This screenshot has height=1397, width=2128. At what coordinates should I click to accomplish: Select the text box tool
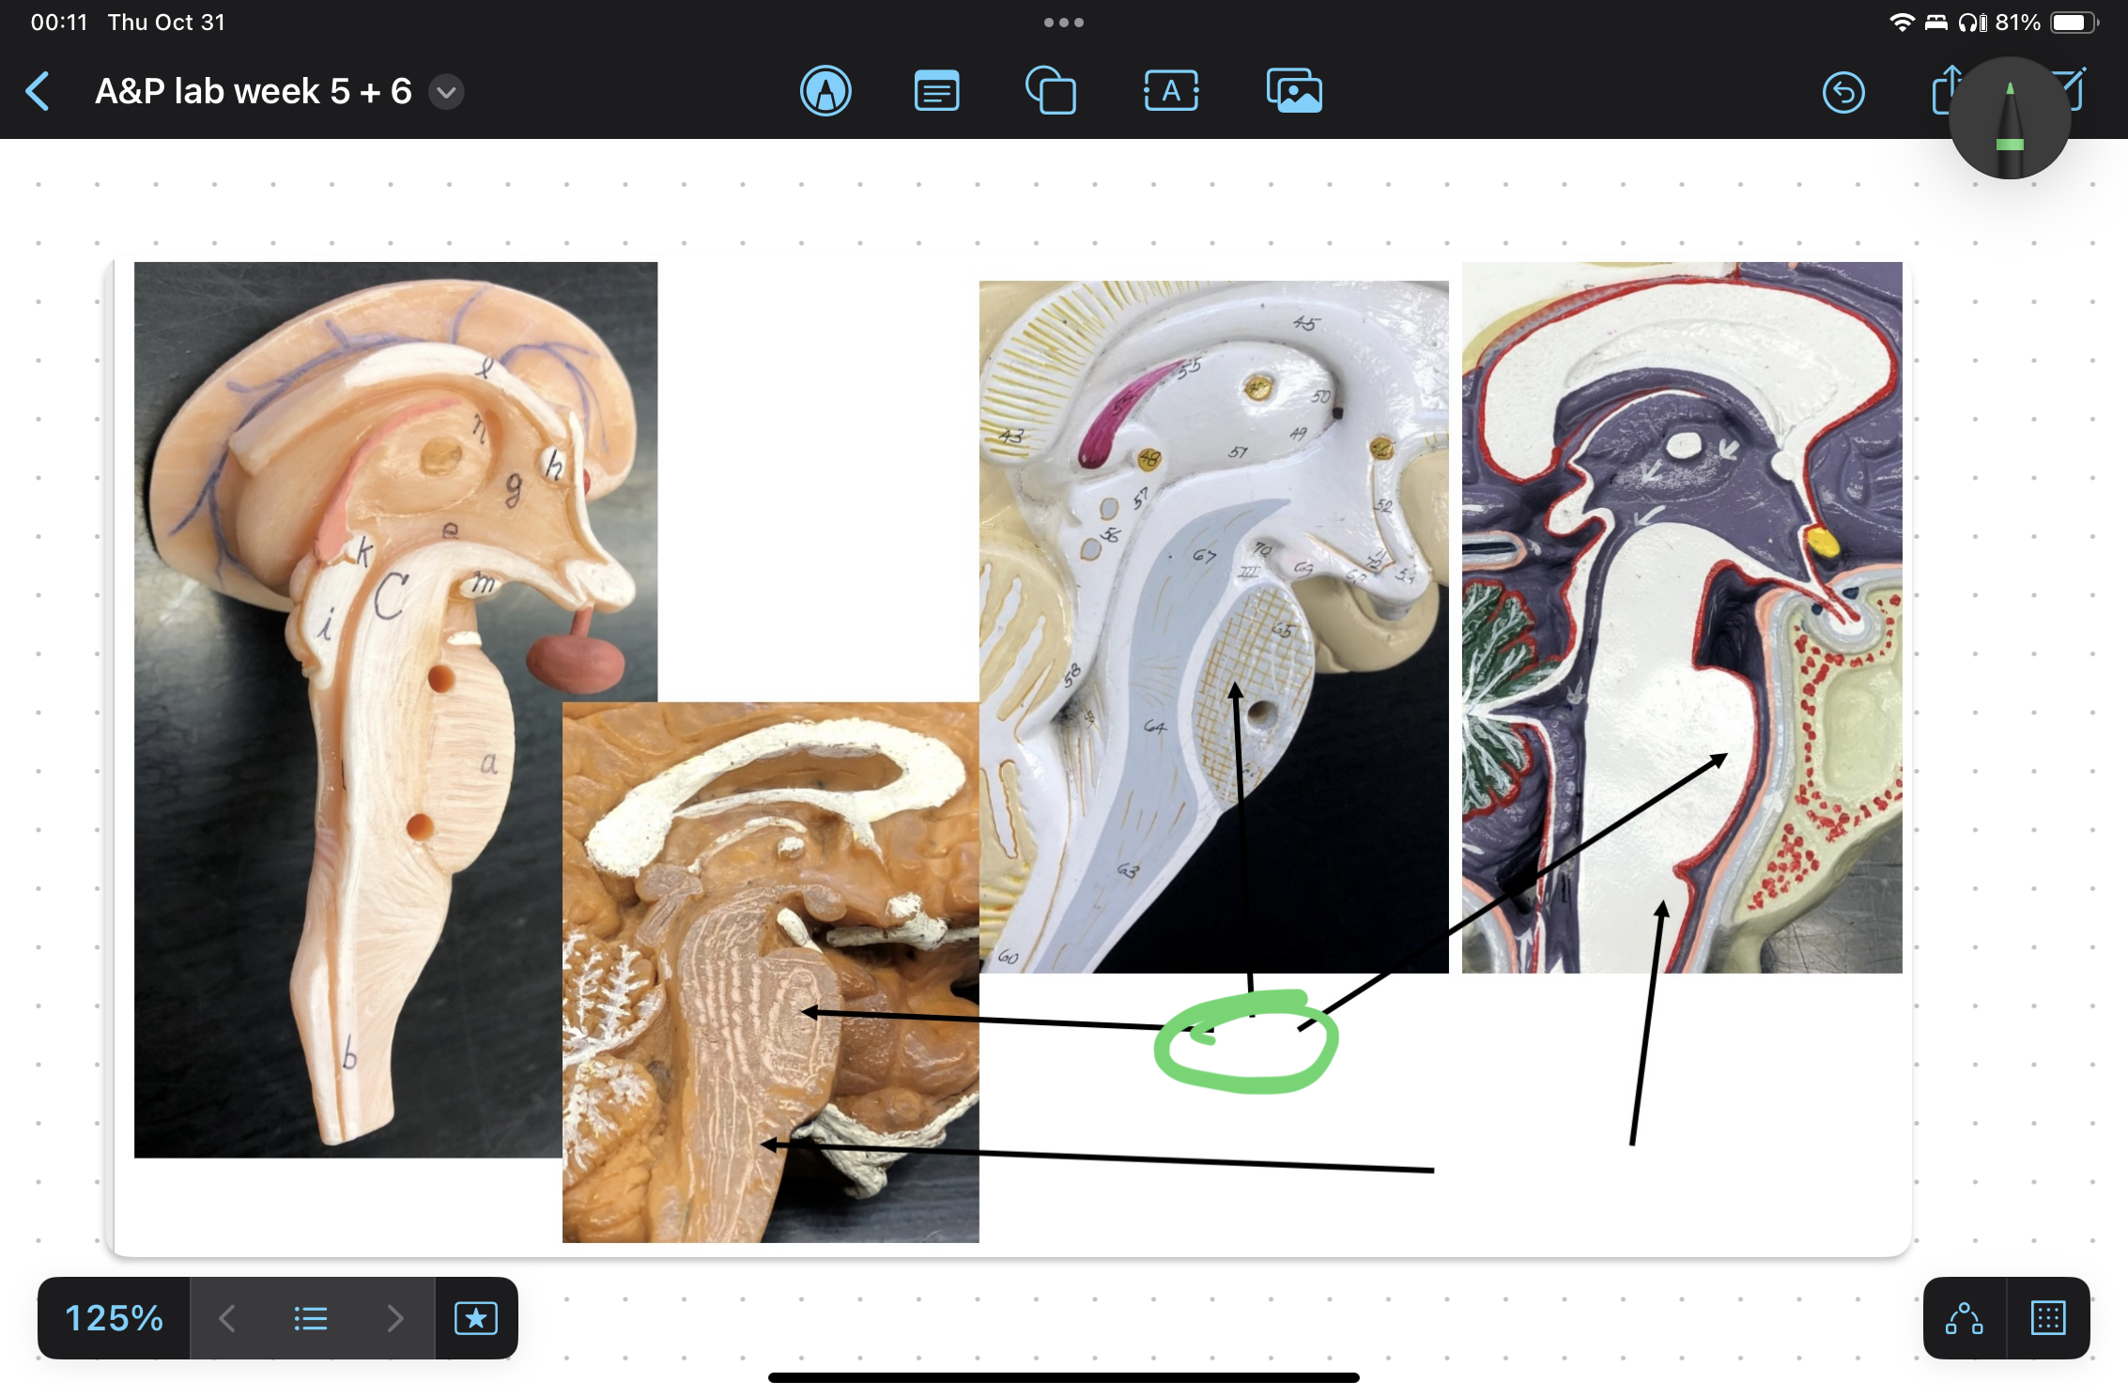pos(1171,92)
